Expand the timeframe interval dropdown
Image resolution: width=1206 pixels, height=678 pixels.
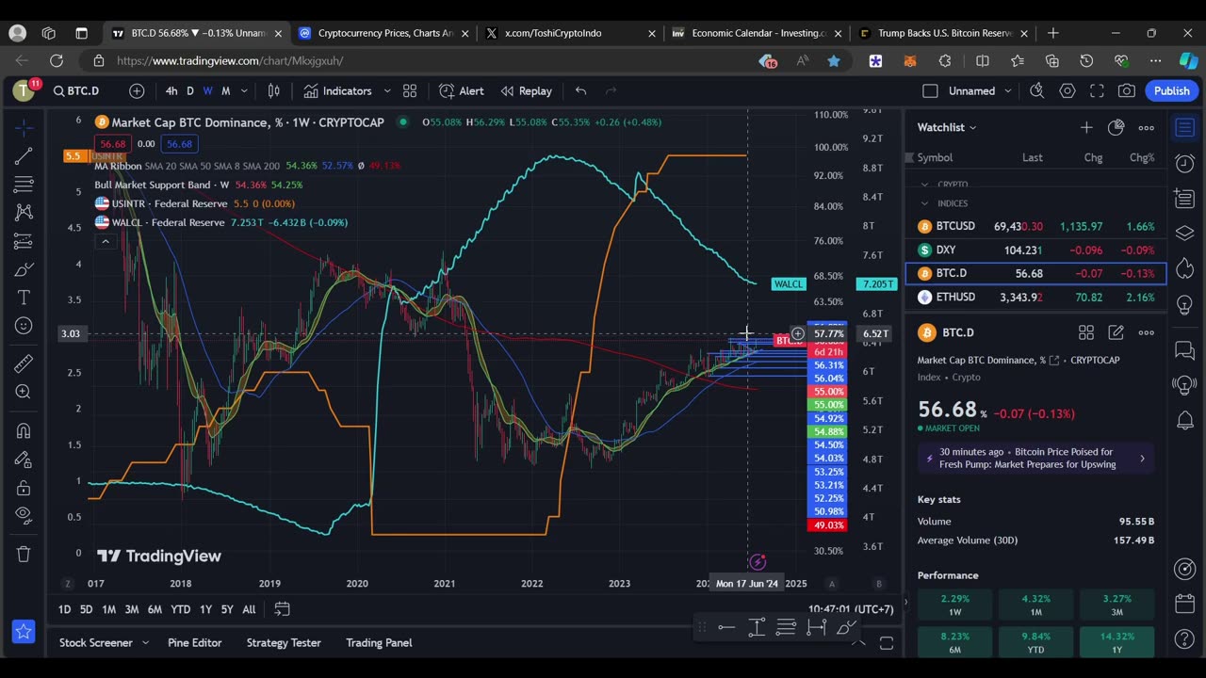244,91
